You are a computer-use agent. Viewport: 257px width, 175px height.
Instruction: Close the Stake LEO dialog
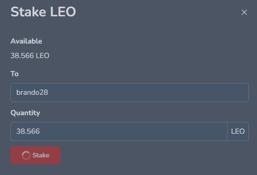[x=244, y=12]
